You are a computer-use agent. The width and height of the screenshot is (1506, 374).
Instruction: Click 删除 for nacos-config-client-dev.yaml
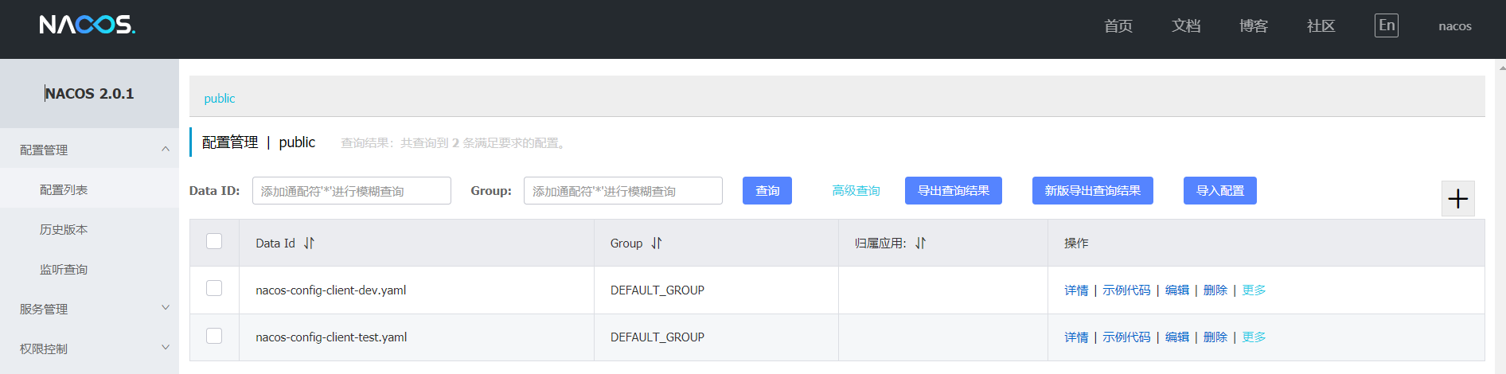[x=1215, y=290]
